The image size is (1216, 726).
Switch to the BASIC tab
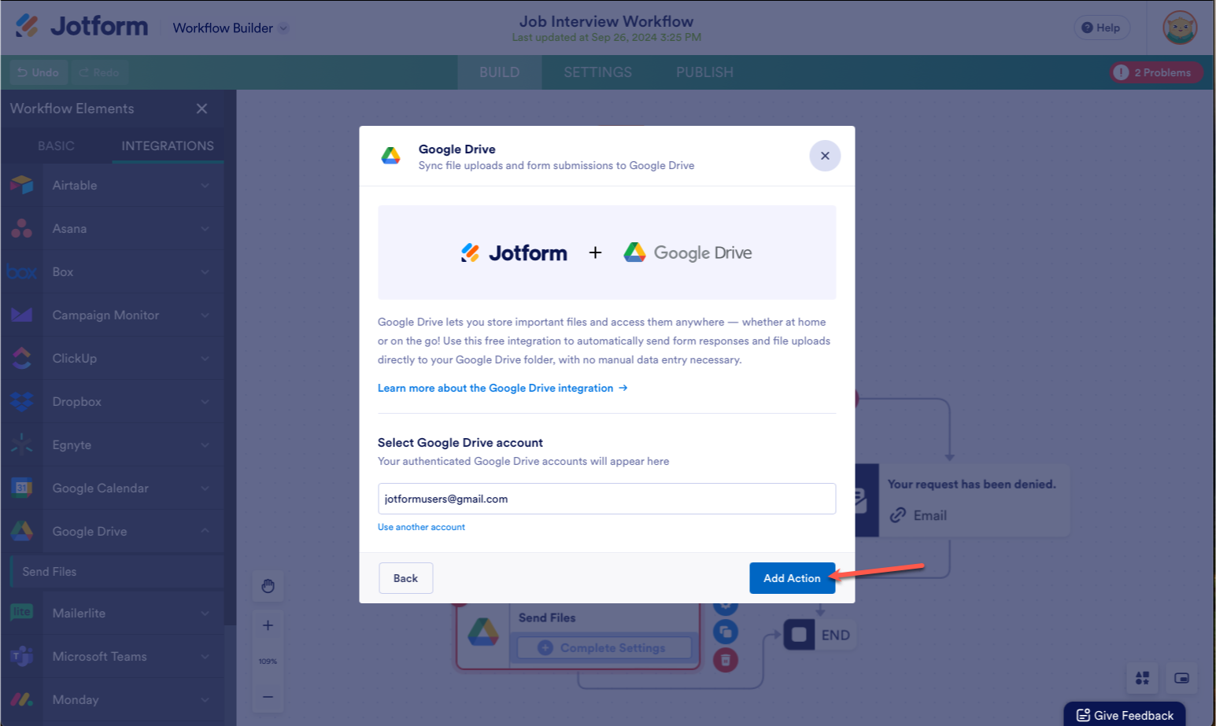click(57, 146)
